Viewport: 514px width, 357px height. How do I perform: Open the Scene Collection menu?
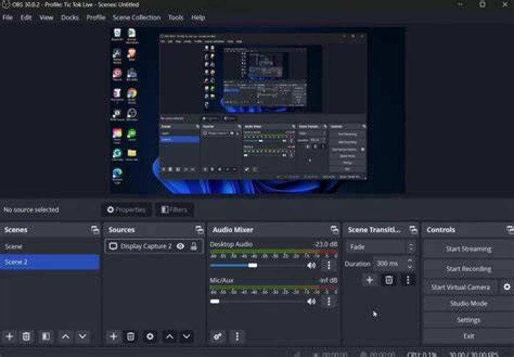136,17
